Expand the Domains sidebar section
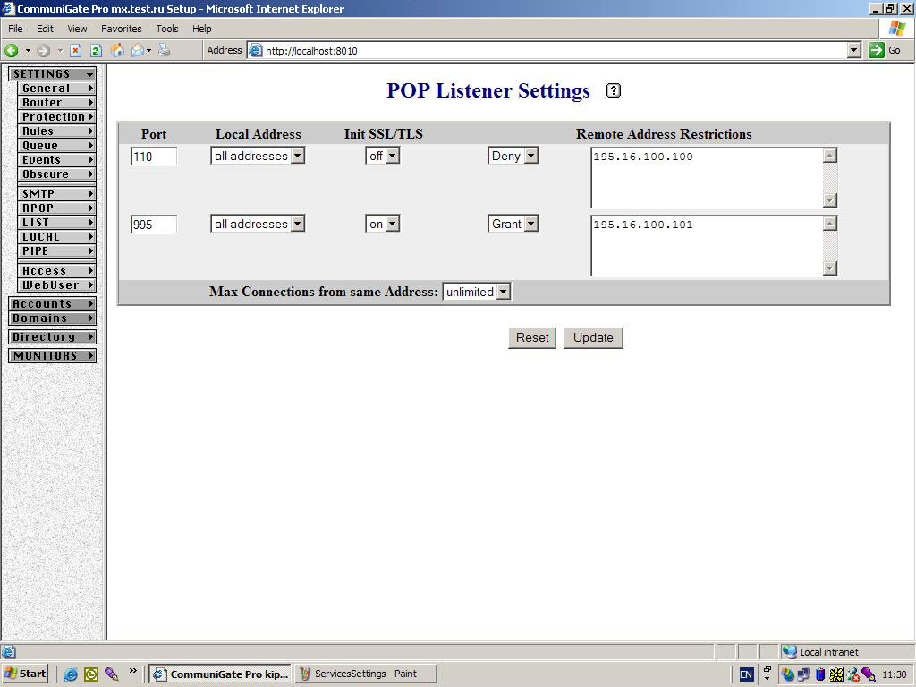Screen dimensions: 916x687 (x=53, y=318)
